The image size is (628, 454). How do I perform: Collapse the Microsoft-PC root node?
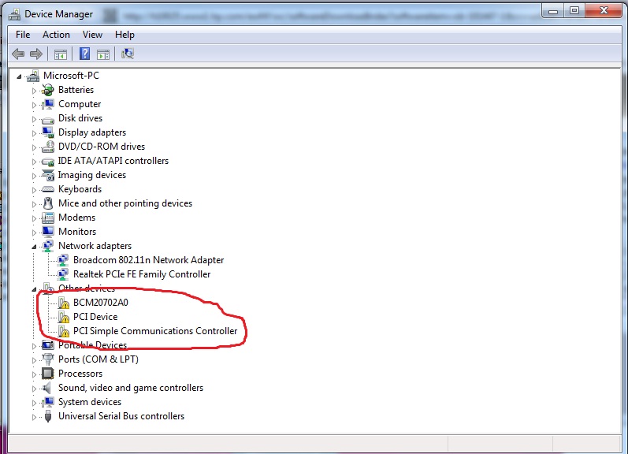pos(19,76)
